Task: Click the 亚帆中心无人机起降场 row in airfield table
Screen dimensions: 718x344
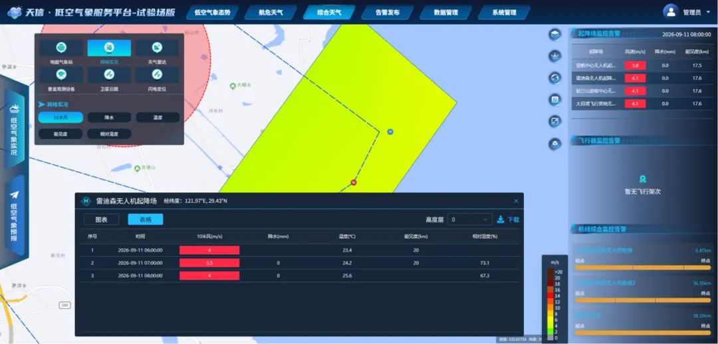Action: tap(642, 65)
